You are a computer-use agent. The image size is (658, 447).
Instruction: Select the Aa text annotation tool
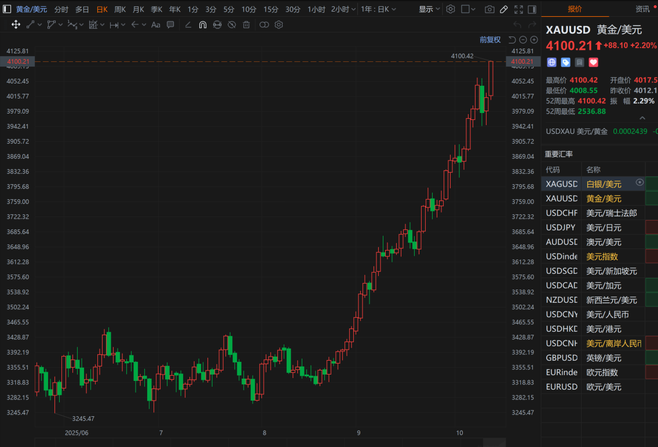pyautogui.click(x=155, y=25)
